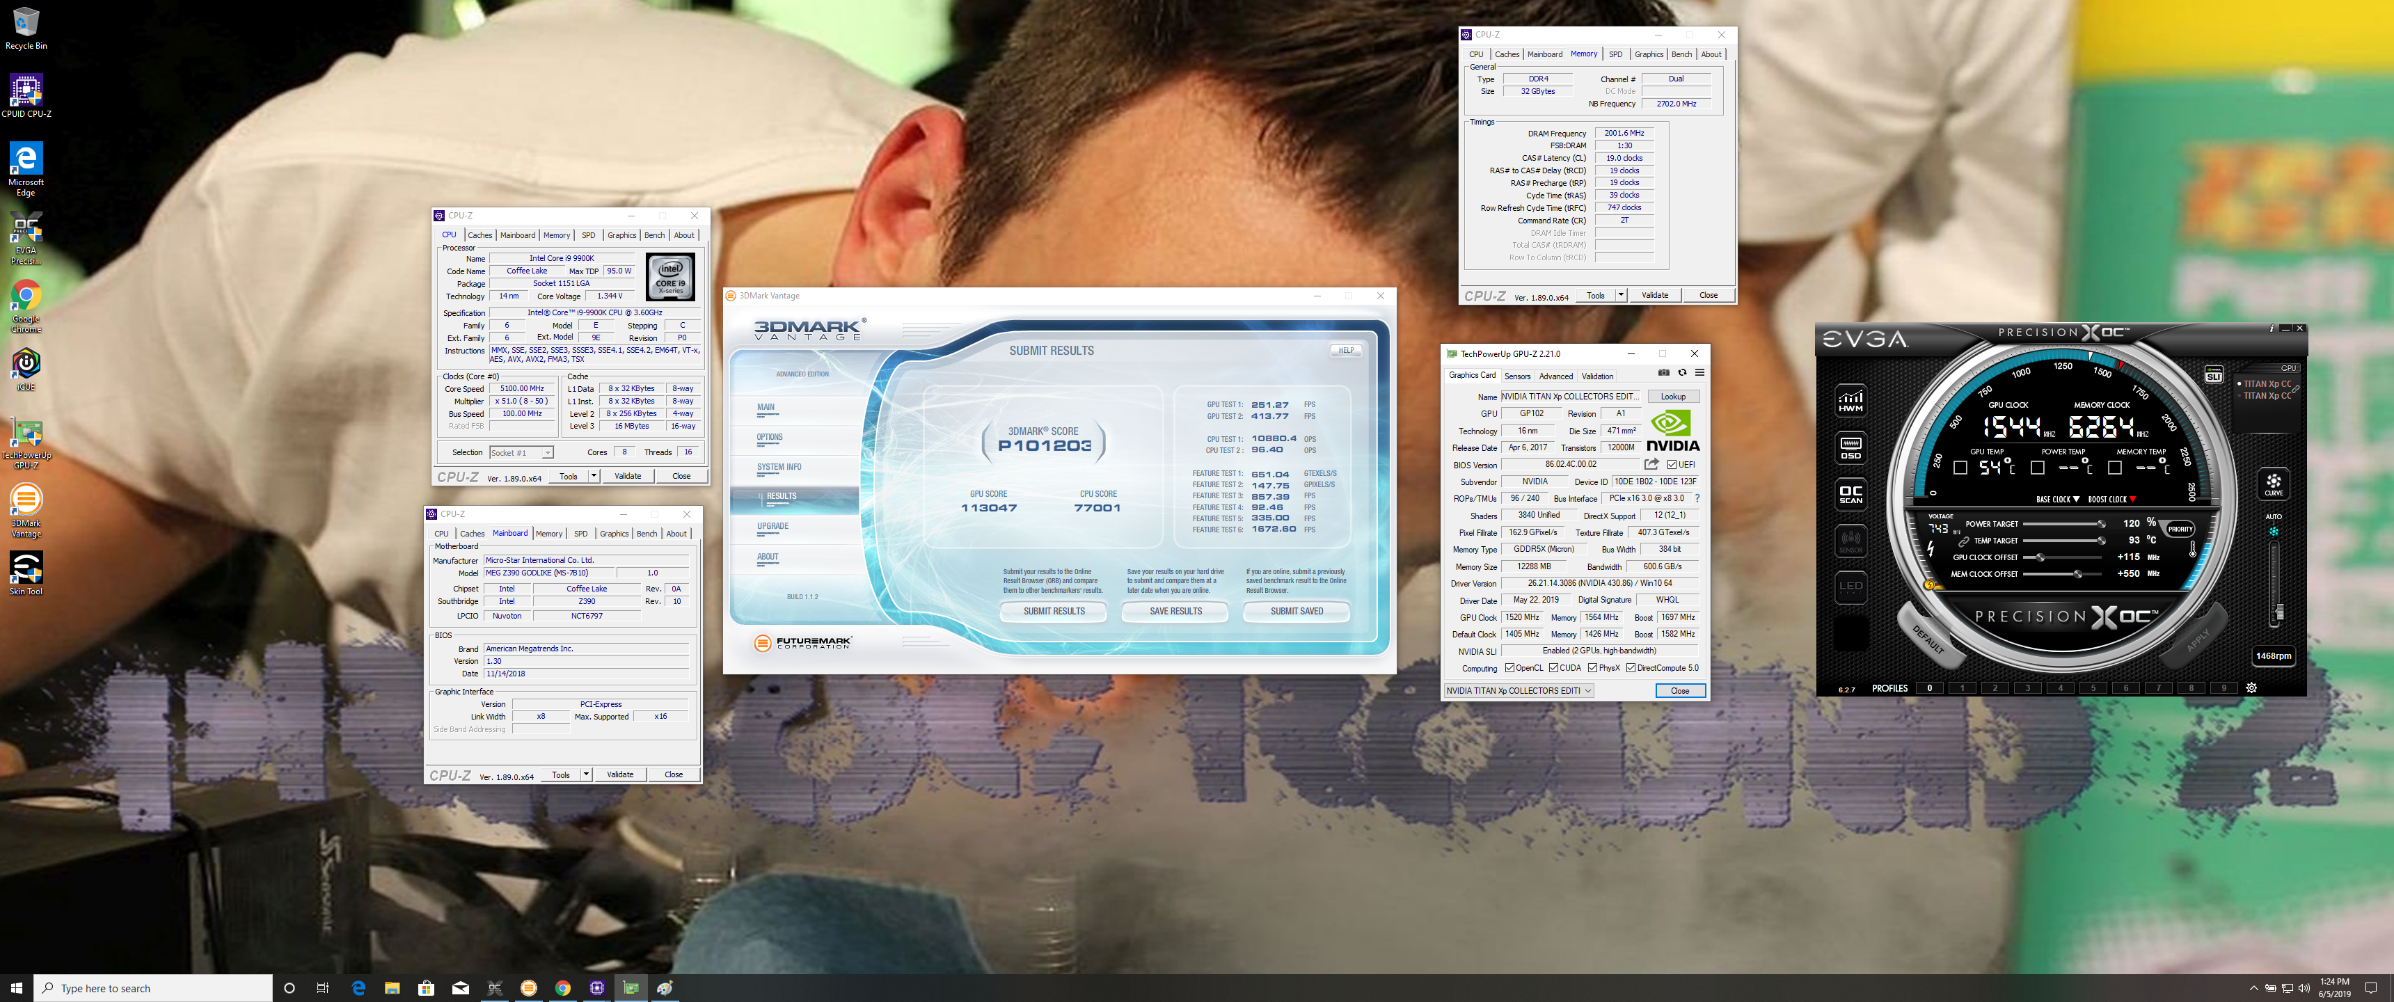Image resolution: width=2394 pixels, height=1002 pixels.
Task: Open Precision X settings gear
Action: 2251,687
